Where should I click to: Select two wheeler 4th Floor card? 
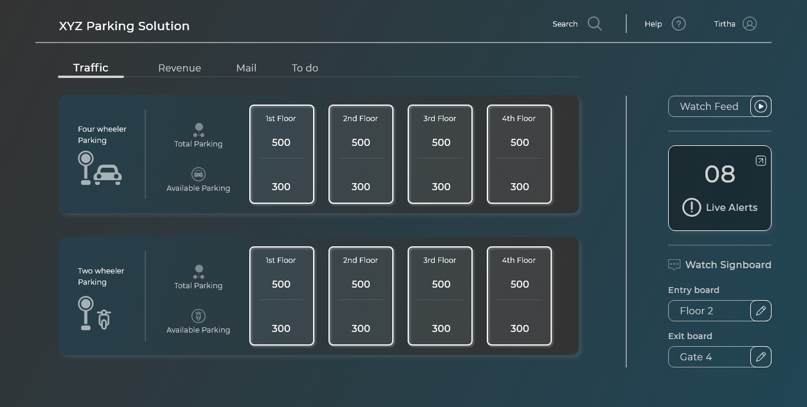tap(519, 296)
